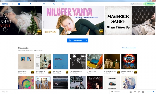Toggle shuffle playback
This screenshot has width=156, height=94.
pyautogui.click(x=139, y=92)
